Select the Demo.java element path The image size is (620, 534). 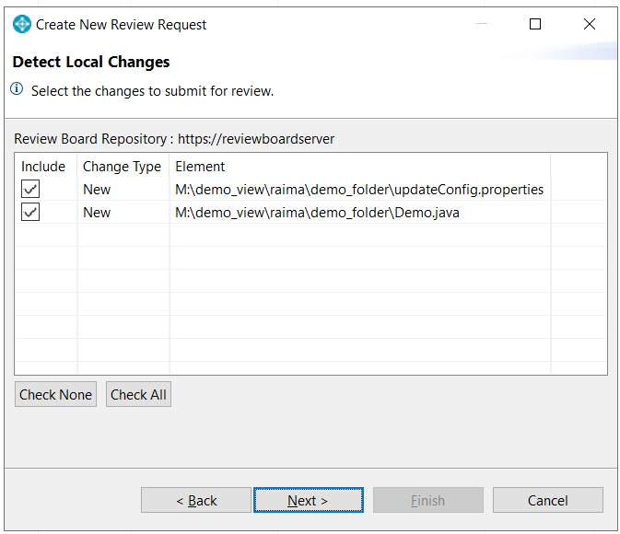tap(317, 213)
